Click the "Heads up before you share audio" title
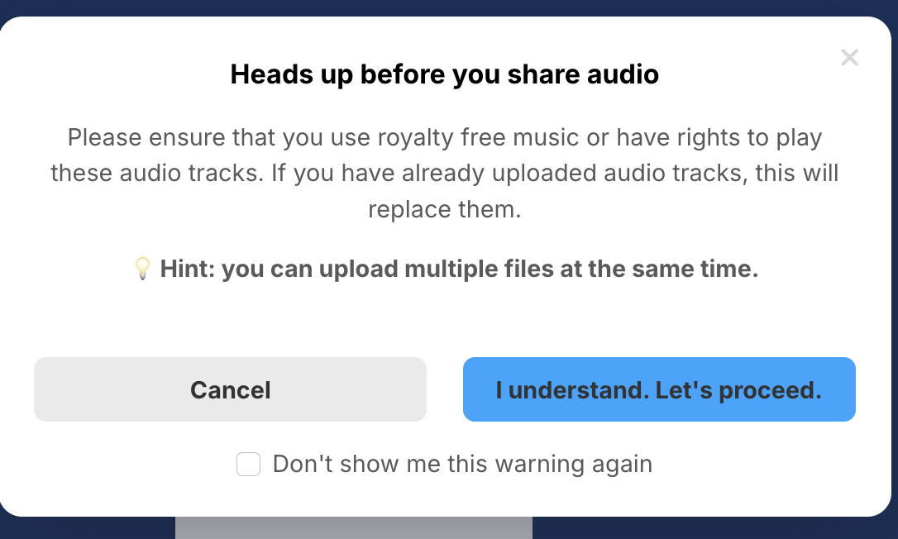The height and width of the screenshot is (539, 898). (445, 74)
